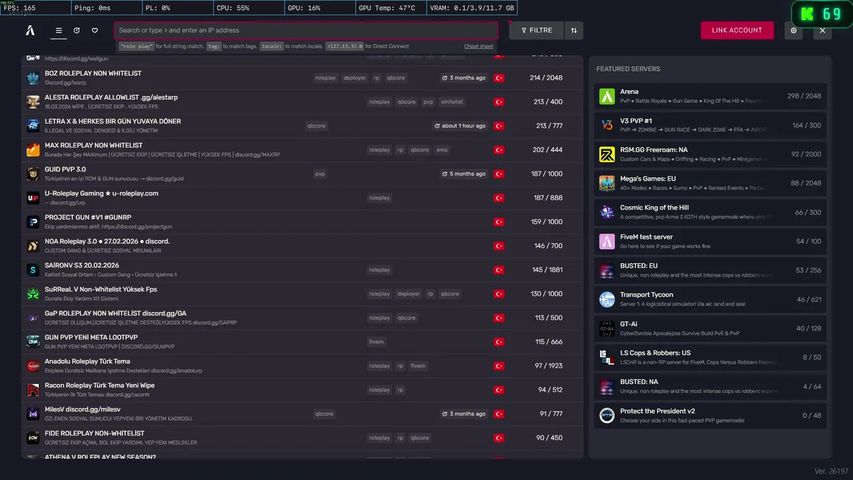This screenshot has width=853, height=480.
Task: Click ALESTA ROLEPLAY server avatar icon
Action: [x=33, y=102]
